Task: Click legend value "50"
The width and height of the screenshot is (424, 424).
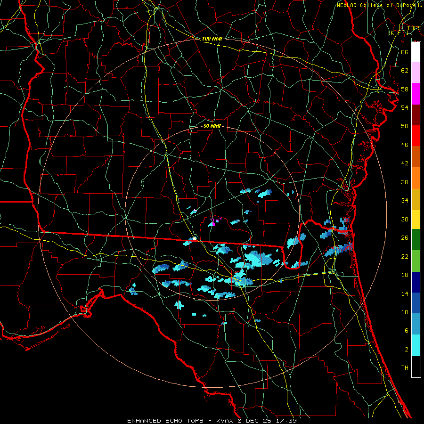Action: [405, 126]
